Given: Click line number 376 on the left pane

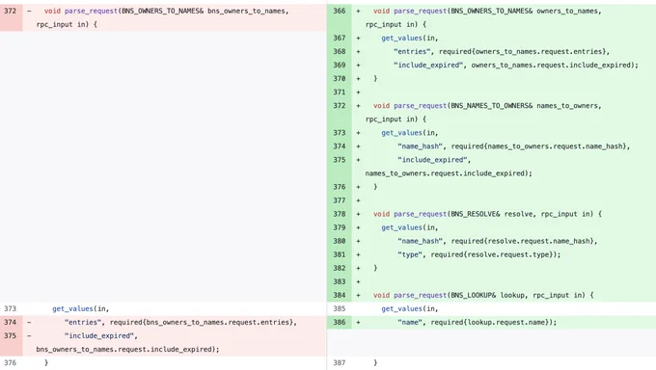Looking at the screenshot, I should tap(10, 362).
